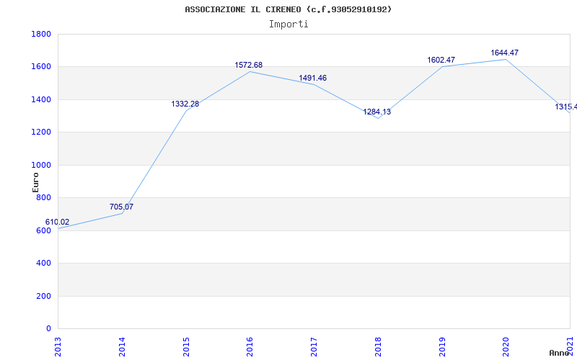Select the 1332.28 data label
The image size is (577, 360).
[x=185, y=104]
